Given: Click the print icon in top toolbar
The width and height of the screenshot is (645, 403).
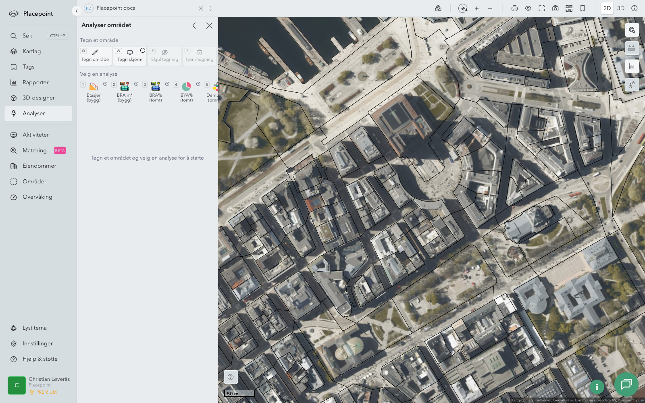Looking at the screenshot, I should tap(514, 8).
